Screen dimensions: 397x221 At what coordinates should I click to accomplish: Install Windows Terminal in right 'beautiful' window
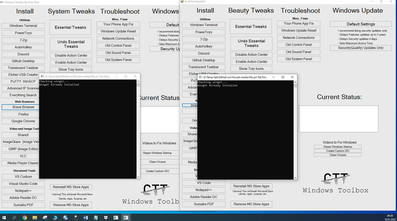click(204, 25)
